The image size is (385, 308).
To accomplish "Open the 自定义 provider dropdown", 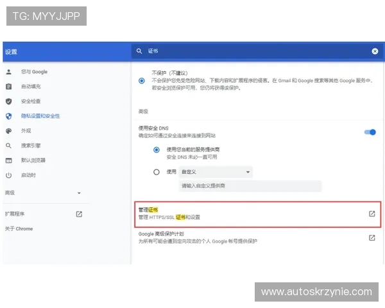I will click(x=216, y=172).
